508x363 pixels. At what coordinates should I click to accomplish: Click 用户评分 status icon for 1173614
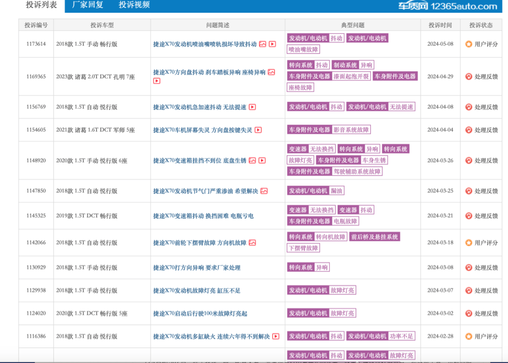[x=469, y=44]
